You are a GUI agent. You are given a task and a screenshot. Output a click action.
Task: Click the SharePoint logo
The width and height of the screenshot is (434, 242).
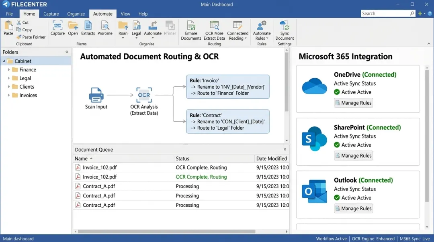click(x=314, y=139)
